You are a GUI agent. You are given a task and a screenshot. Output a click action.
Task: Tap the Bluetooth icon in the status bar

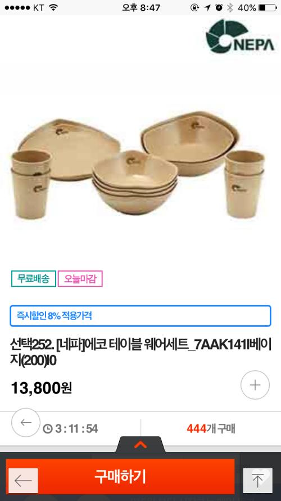click(230, 8)
